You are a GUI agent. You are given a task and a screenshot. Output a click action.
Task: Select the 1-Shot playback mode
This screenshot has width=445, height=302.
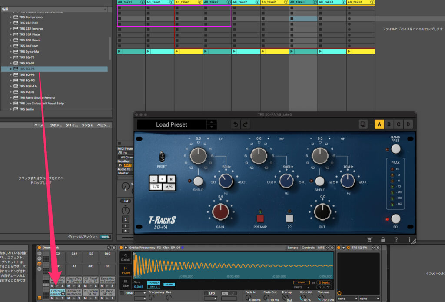coord(126,271)
